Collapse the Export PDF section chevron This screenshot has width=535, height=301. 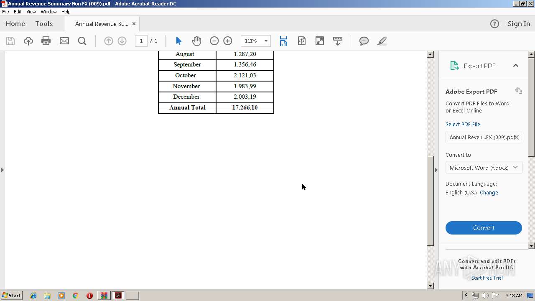(x=516, y=66)
